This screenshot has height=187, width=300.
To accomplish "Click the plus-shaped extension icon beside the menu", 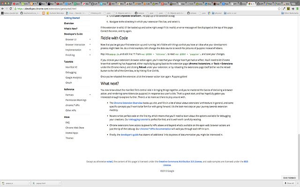I will tap(293, 9).
